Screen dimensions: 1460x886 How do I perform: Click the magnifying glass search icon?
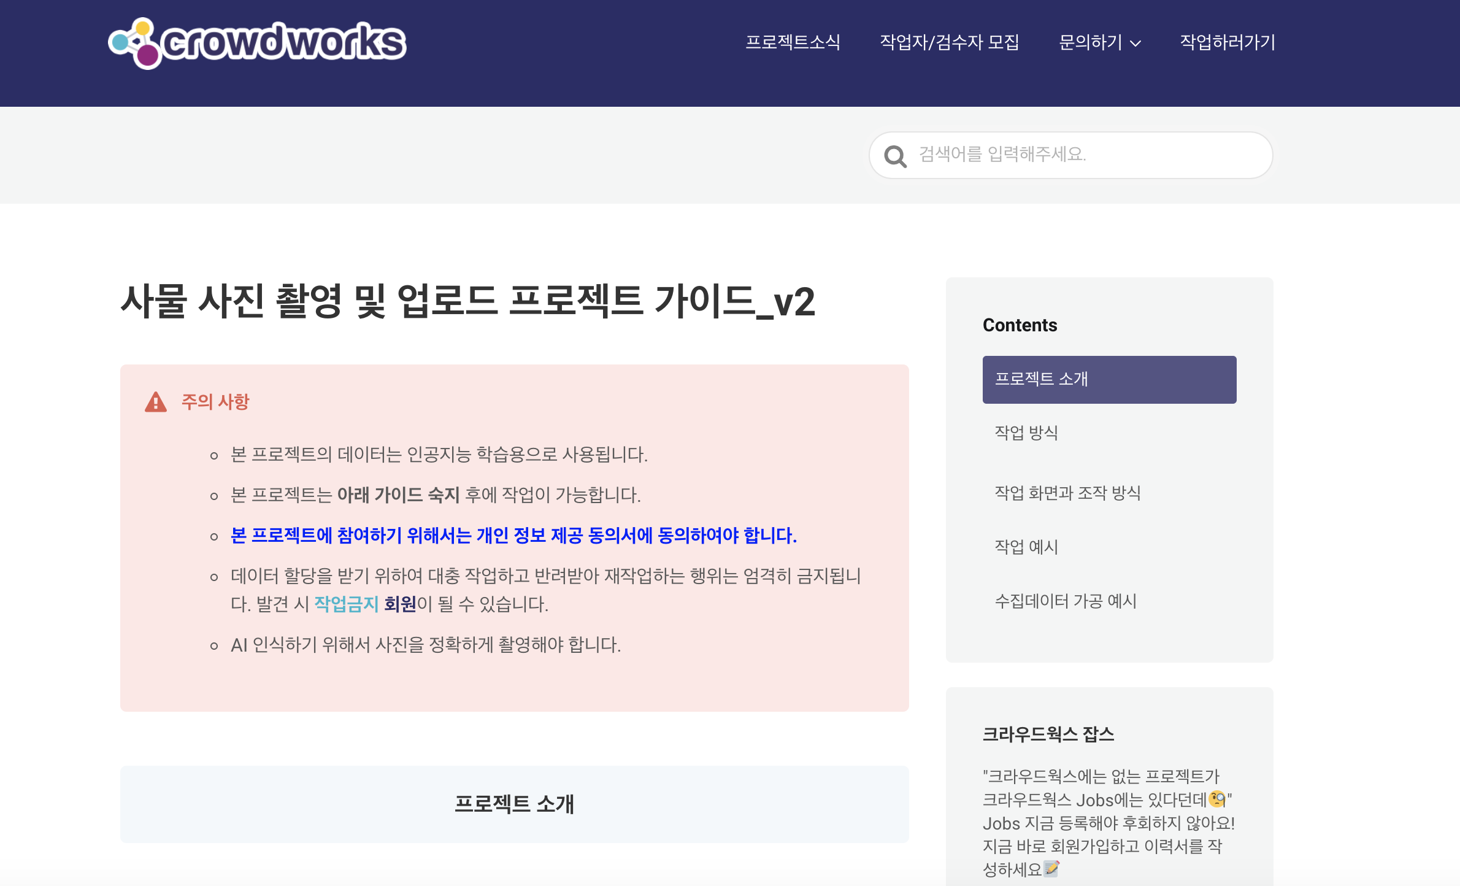tap(895, 156)
